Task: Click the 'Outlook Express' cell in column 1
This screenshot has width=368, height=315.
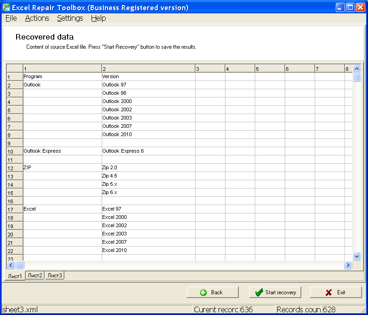Action: pyautogui.click(x=62, y=151)
